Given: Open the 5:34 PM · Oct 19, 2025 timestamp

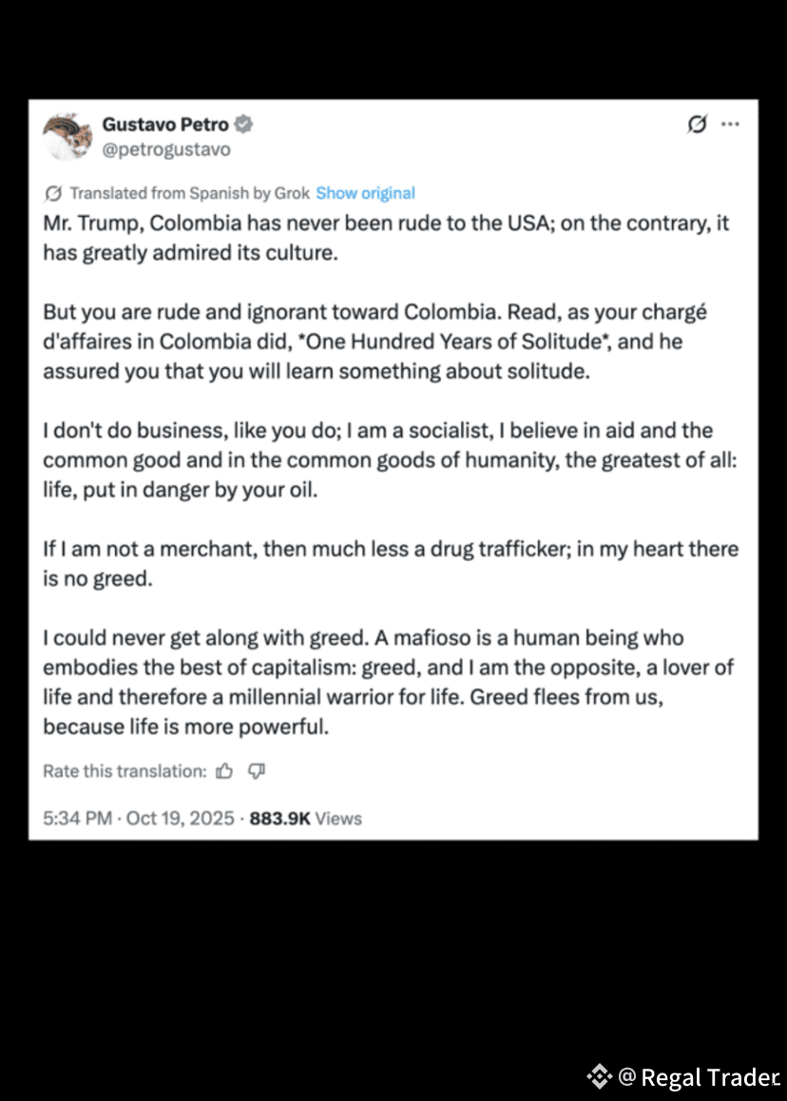Looking at the screenshot, I should click(138, 818).
